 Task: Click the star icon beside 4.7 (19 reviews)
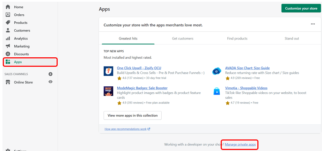pyautogui.click(x=228, y=103)
